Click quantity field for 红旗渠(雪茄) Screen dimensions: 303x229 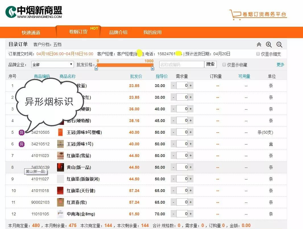pyautogui.click(x=182, y=156)
